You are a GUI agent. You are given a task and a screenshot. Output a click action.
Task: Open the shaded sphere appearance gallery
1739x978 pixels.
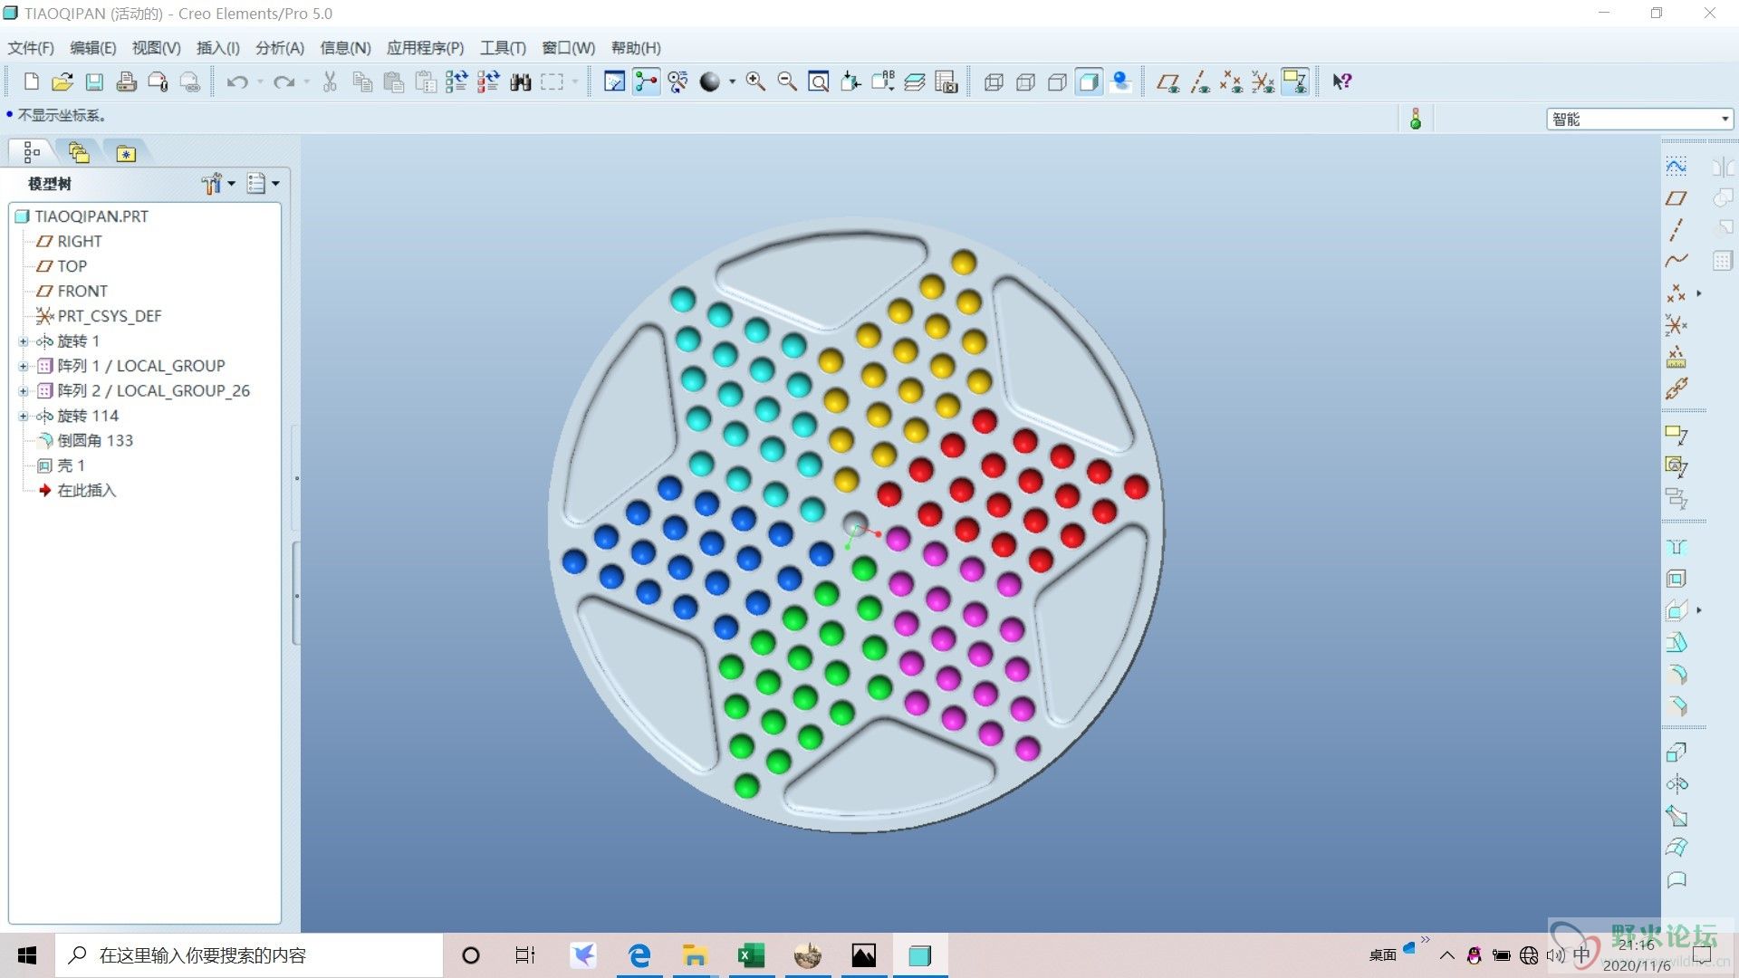click(x=710, y=81)
